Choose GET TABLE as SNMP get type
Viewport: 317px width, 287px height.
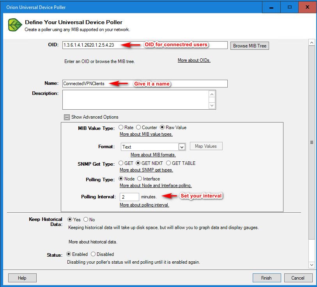coord(168,163)
